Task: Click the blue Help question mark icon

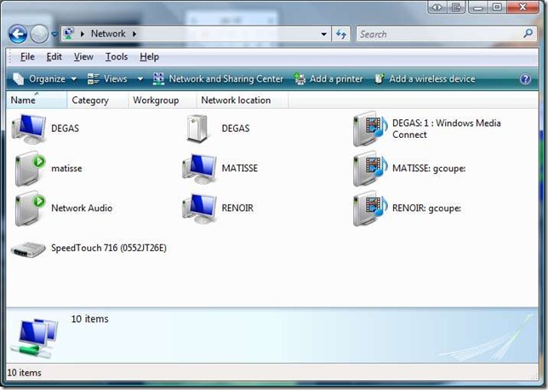Action: point(525,79)
